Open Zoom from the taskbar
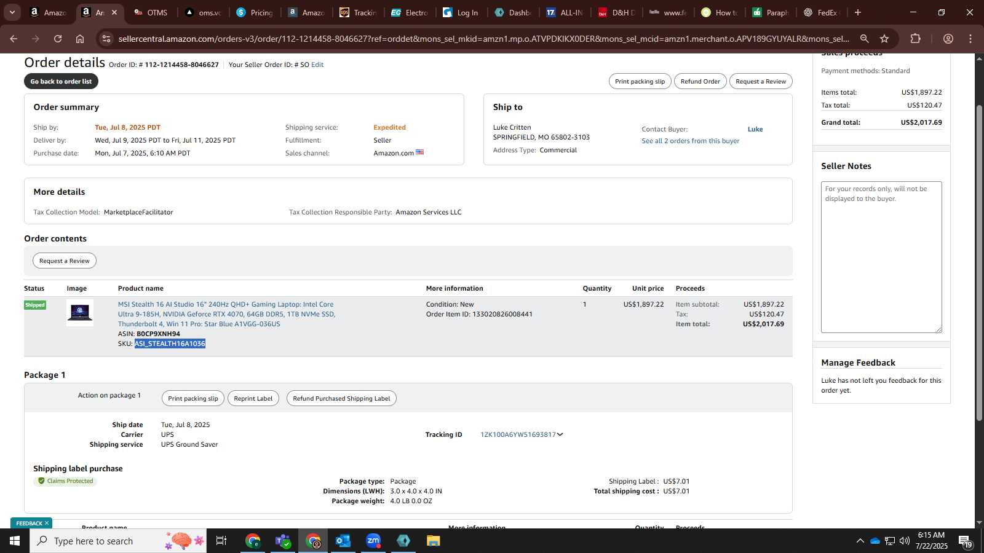This screenshot has width=984, height=553. [x=373, y=541]
